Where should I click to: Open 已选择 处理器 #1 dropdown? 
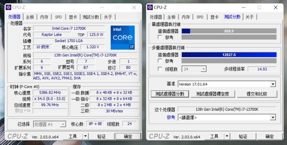(x=63, y=124)
